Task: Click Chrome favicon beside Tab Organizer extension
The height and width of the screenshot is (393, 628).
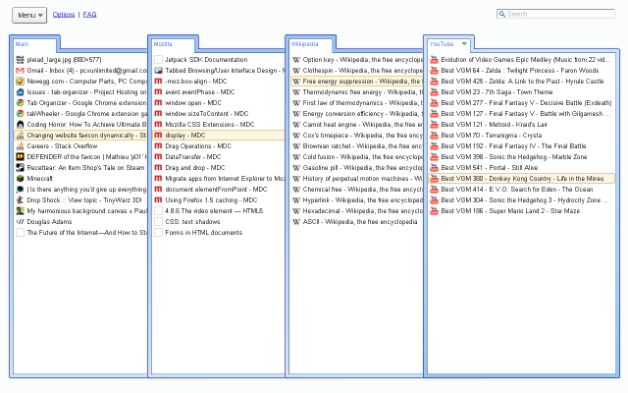Action: click(x=20, y=103)
